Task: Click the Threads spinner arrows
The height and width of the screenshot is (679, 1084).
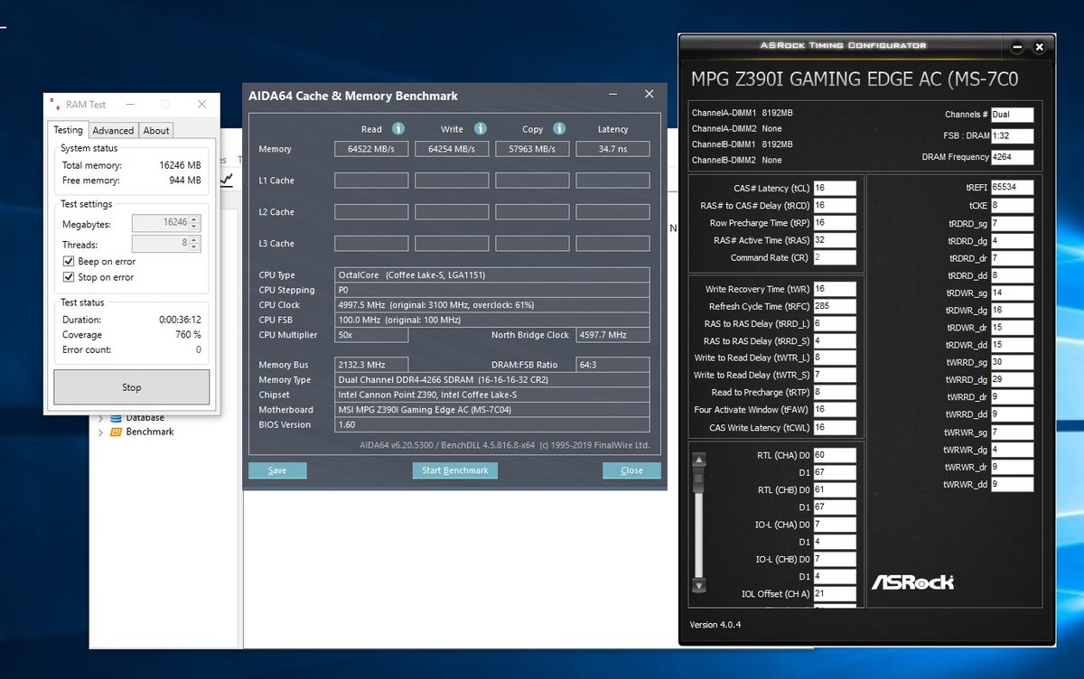Action: [x=194, y=244]
